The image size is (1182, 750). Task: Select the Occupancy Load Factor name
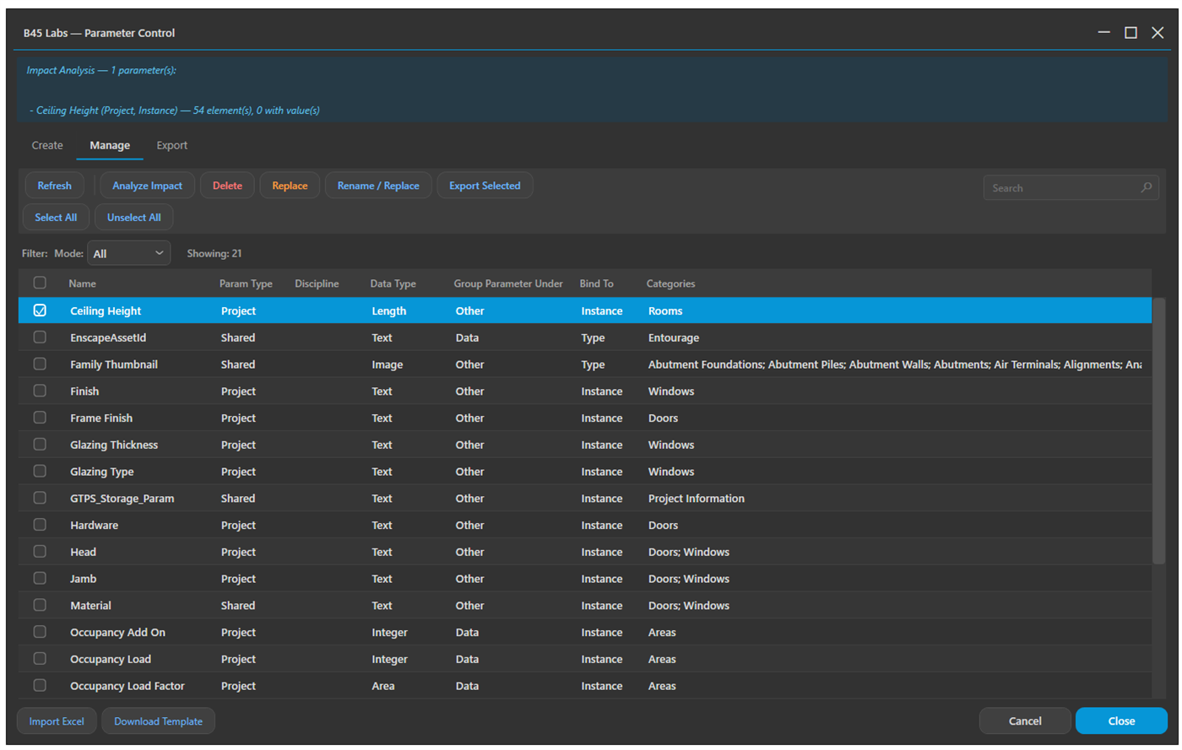127,686
